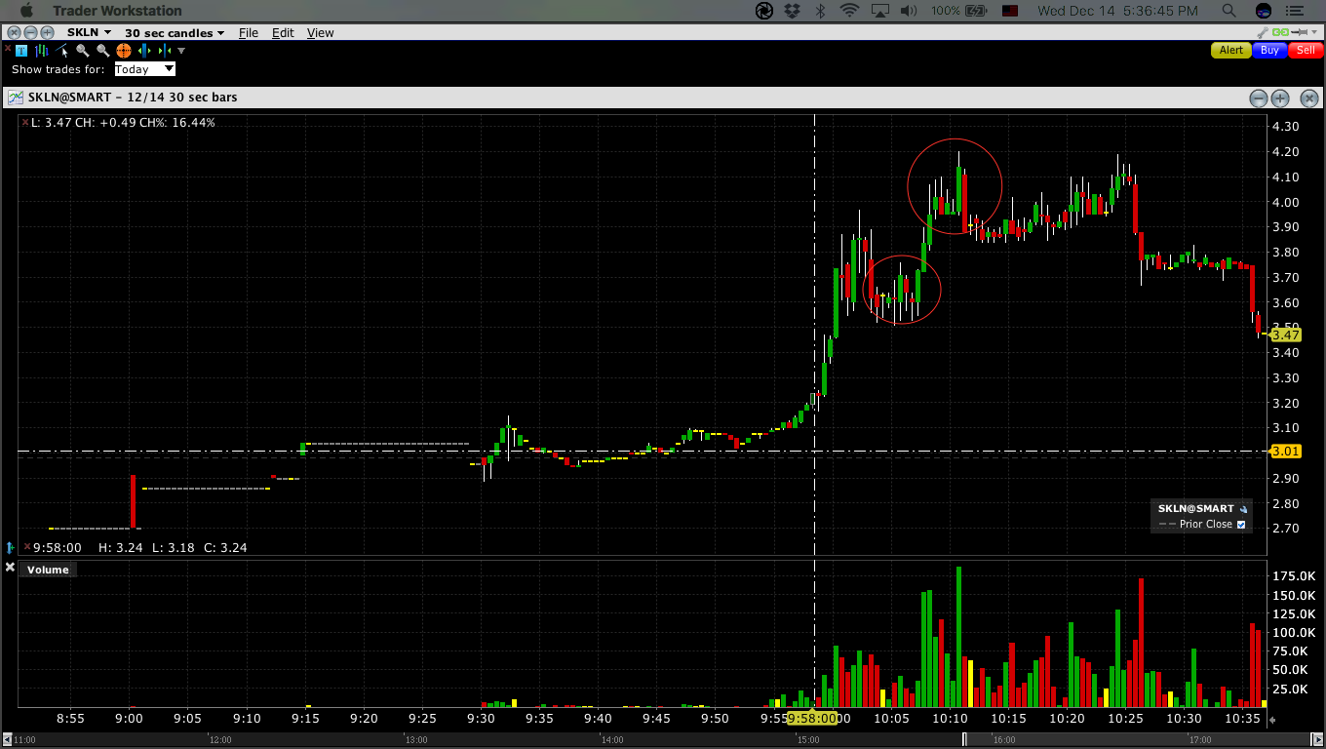Click the 9:30 time axis label
The image size is (1326, 749).
(481, 719)
